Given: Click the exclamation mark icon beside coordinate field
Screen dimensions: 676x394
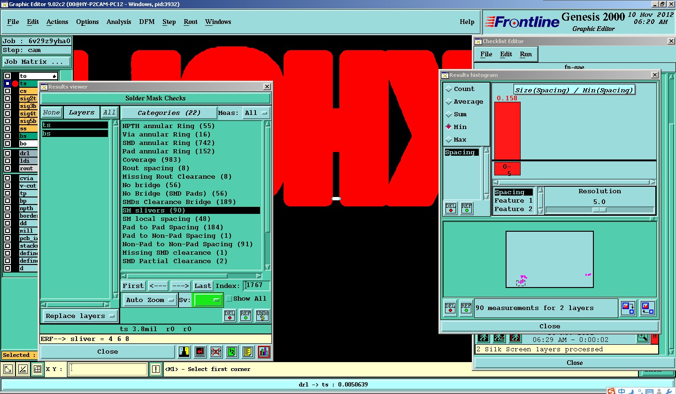Looking at the screenshot, I should 155,369.
